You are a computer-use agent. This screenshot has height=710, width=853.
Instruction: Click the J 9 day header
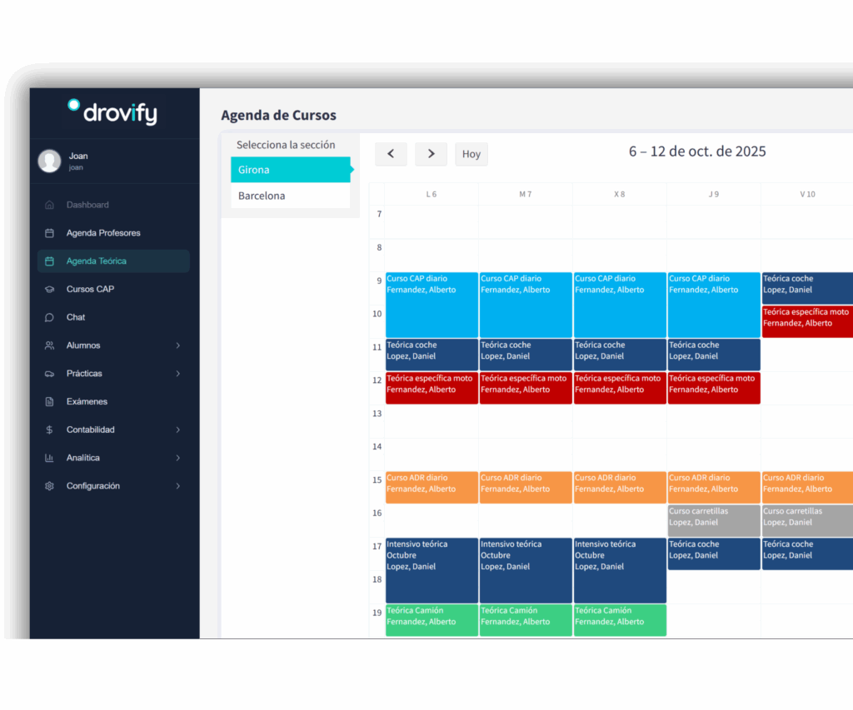[714, 194]
